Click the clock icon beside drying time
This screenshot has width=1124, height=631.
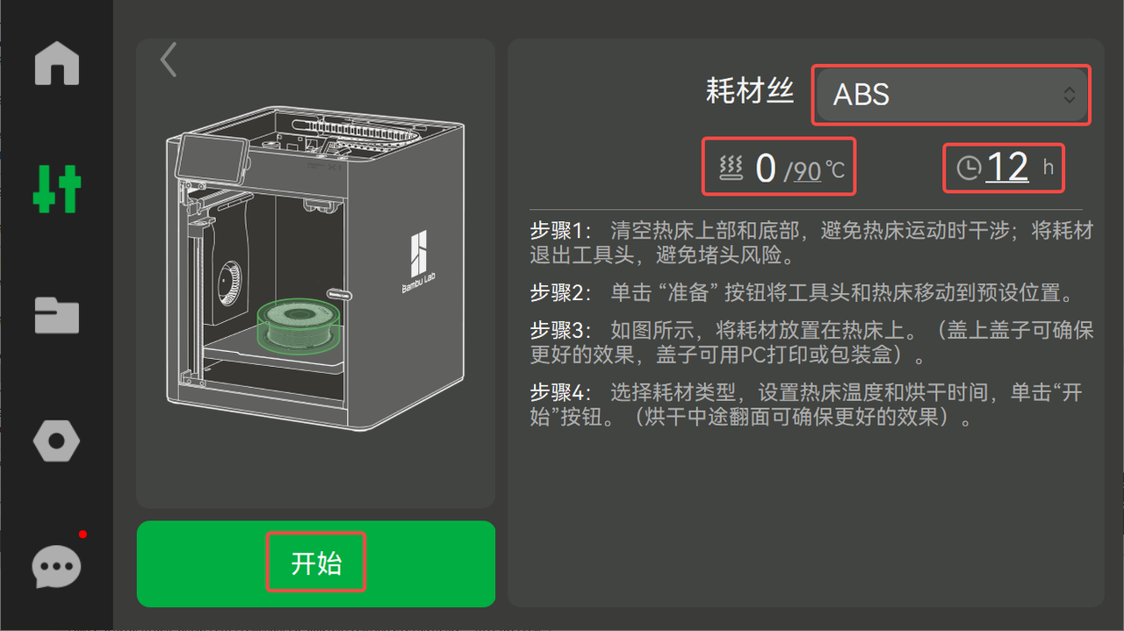click(x=969, y=168)
